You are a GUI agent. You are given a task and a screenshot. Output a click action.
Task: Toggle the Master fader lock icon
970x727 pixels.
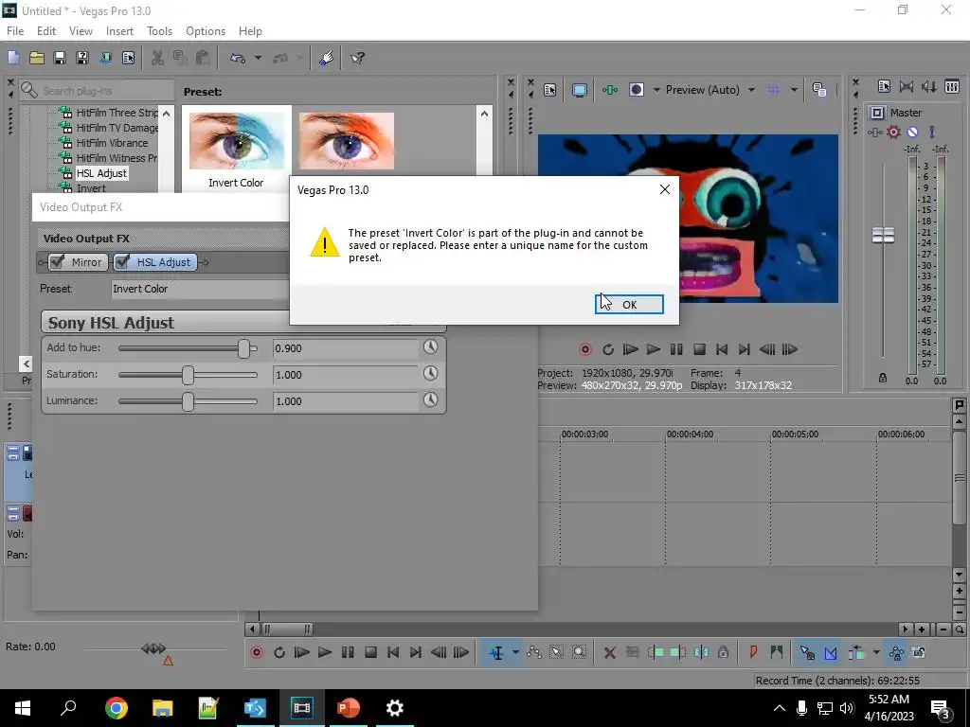[x=883, y=378]
